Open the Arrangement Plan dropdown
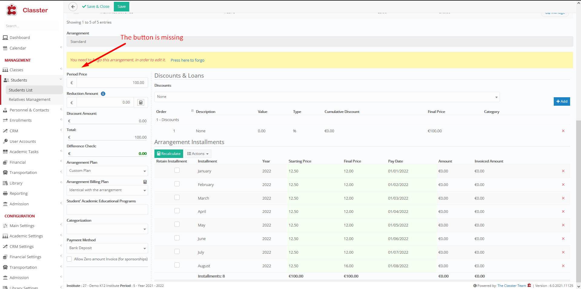Viewport: 581px width, 289px height. [x=107, y=171]
